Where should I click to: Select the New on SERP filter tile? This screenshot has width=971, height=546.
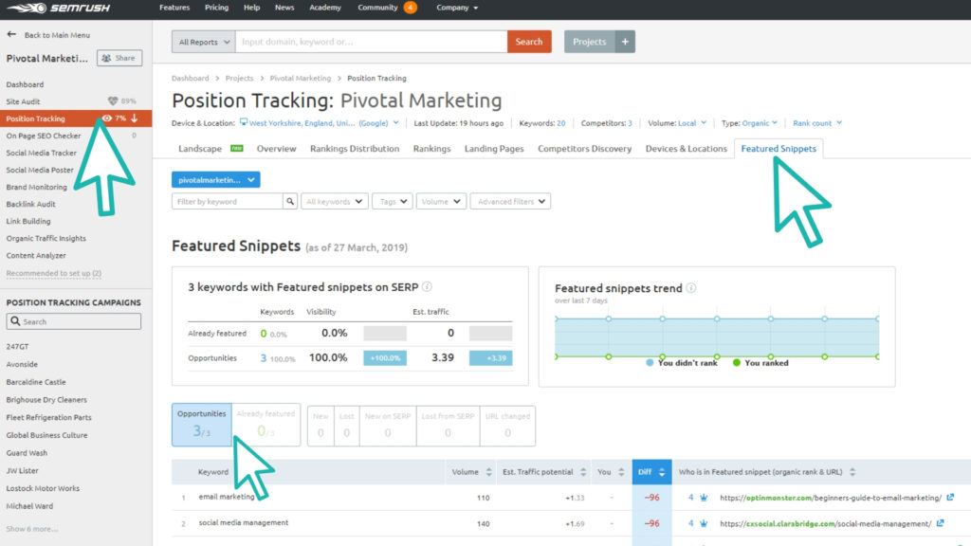tap(388, 426)
